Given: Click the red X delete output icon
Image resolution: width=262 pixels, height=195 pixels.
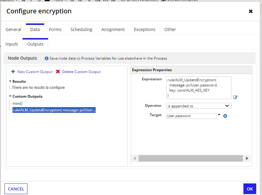Looking at the screenshot, I should pyautogui.click(x=58, y=71).
